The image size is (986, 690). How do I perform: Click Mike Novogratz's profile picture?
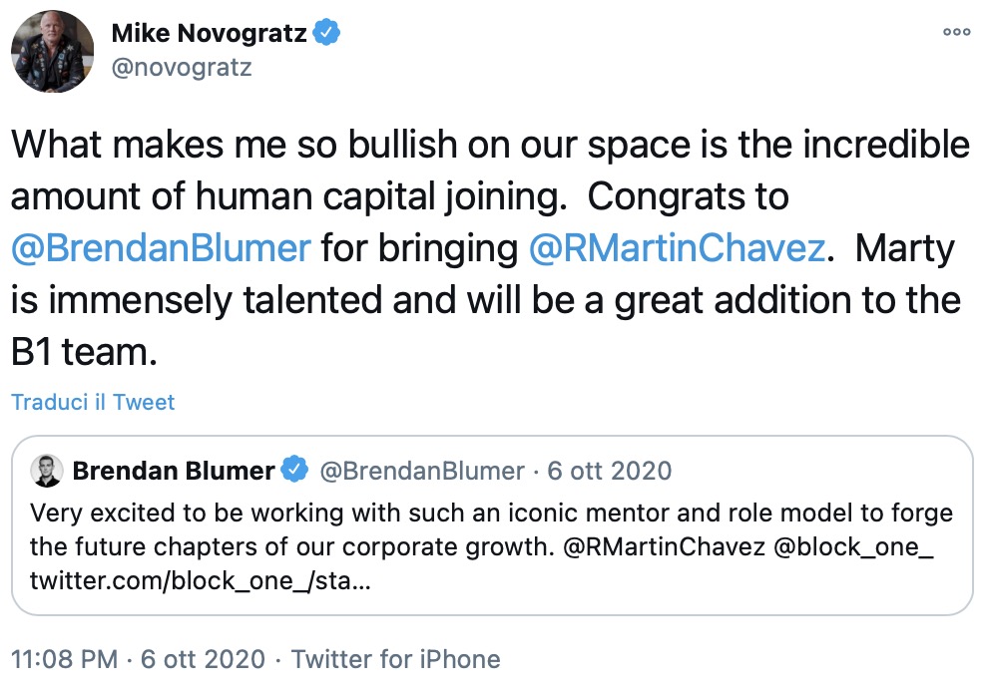(x=53, y=52)
